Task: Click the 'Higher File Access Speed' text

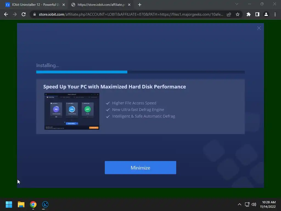Action: [134, 103]
